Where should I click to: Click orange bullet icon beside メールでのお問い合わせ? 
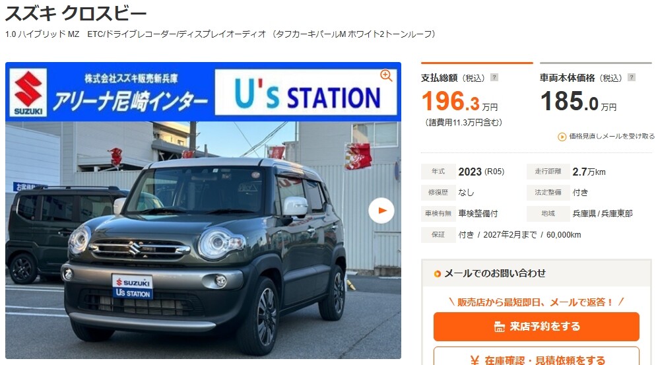(x=437, y=274)
